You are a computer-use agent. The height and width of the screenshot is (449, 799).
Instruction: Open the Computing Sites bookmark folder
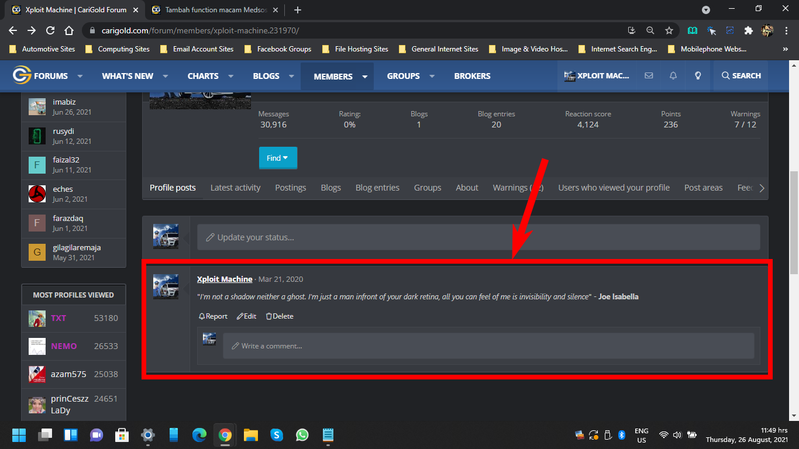tap(118, 49)
